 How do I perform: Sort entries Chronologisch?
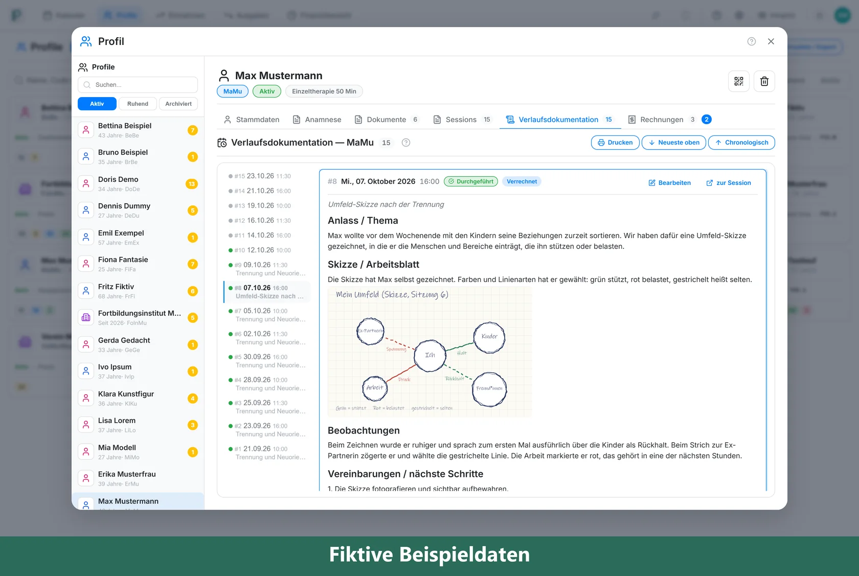pyautogui.click(x=741, y=142)
